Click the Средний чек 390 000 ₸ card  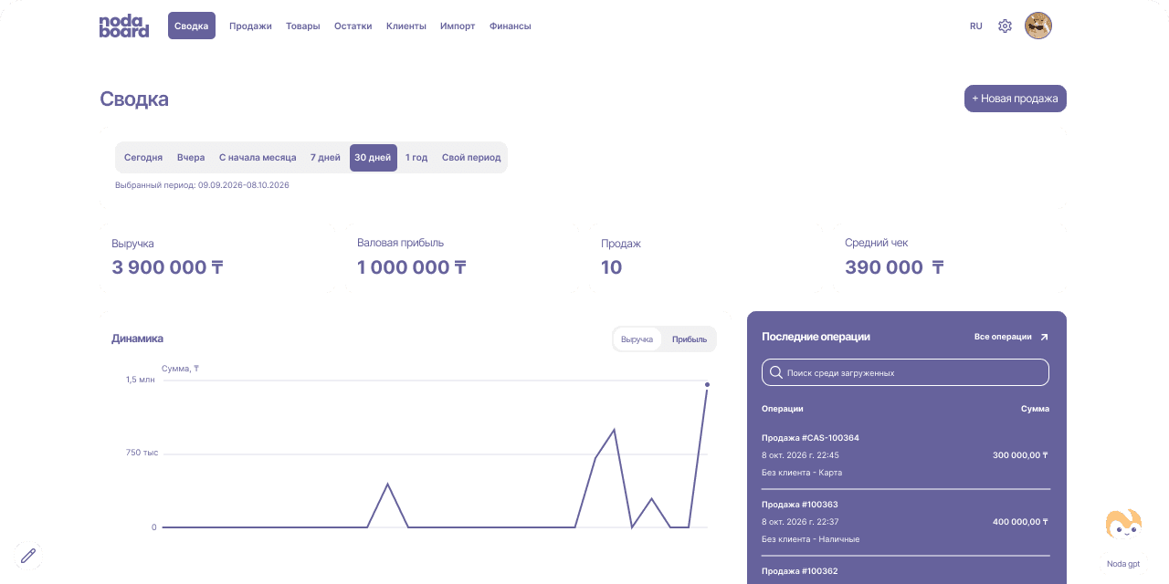951,256
